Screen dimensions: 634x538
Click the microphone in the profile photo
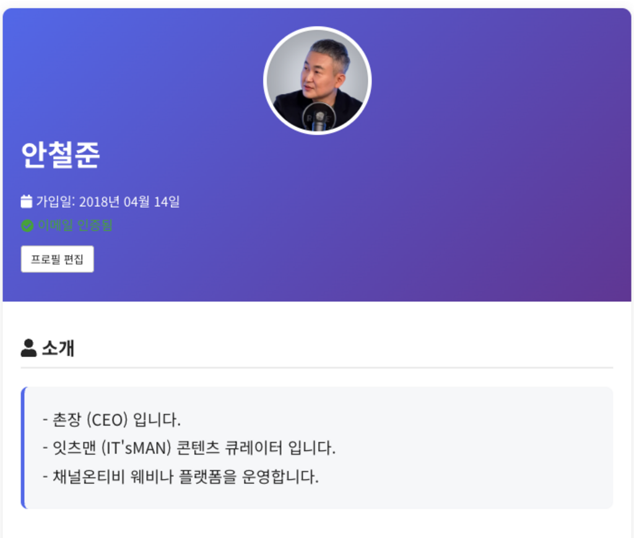[319, 118]
